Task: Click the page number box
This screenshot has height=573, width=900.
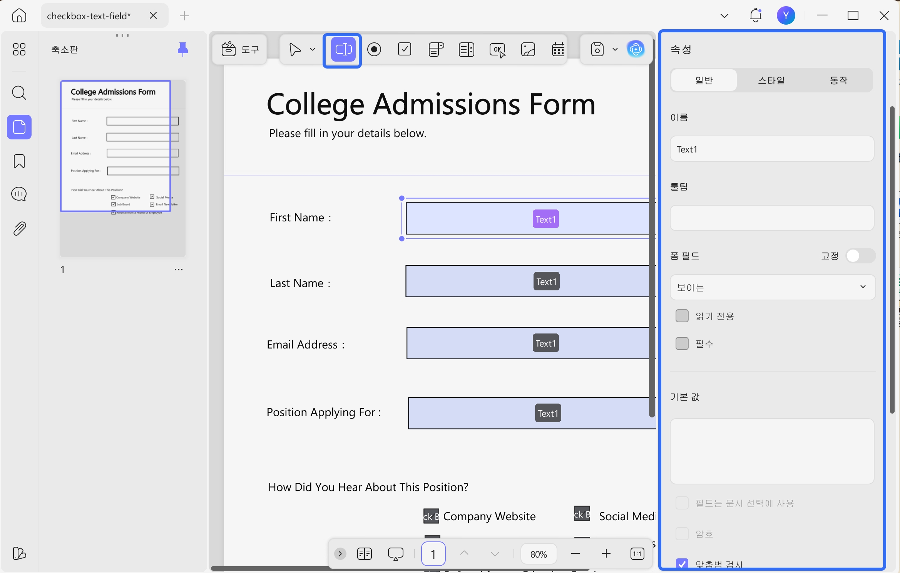Action: coord(433,554)
